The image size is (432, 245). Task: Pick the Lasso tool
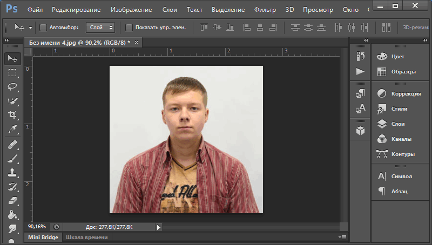[12, 87]
